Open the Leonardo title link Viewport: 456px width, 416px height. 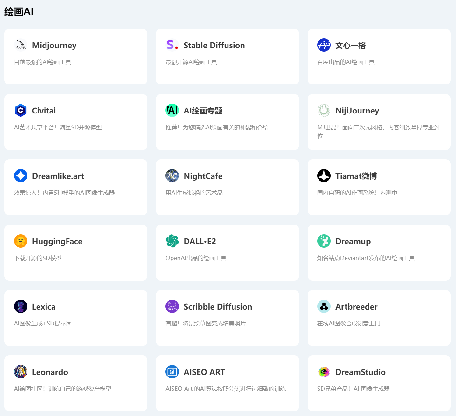[50, 372]
